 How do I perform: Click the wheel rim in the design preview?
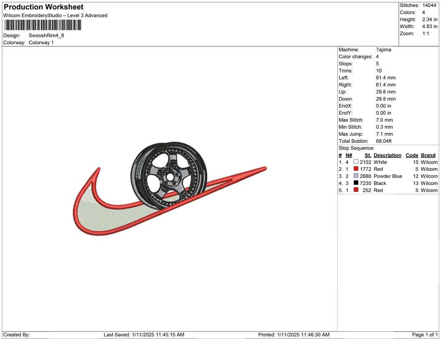coord(169,176)
